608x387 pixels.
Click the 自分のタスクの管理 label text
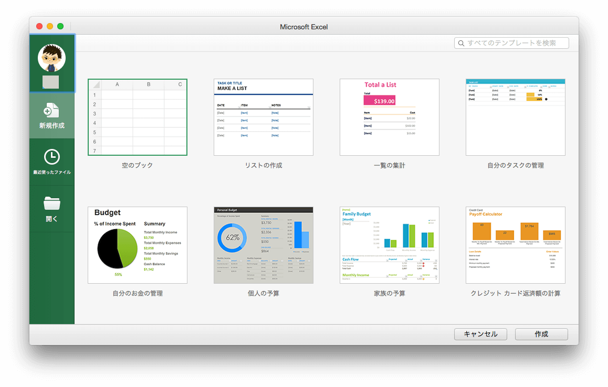[x=515, y=165]
